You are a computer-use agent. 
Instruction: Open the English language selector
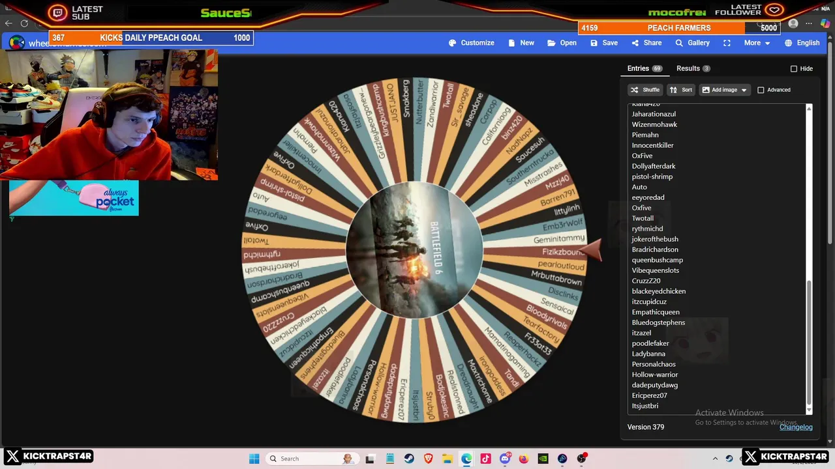click(x=802, y=43)
